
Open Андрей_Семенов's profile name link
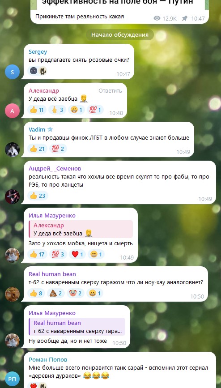point(55,169)
